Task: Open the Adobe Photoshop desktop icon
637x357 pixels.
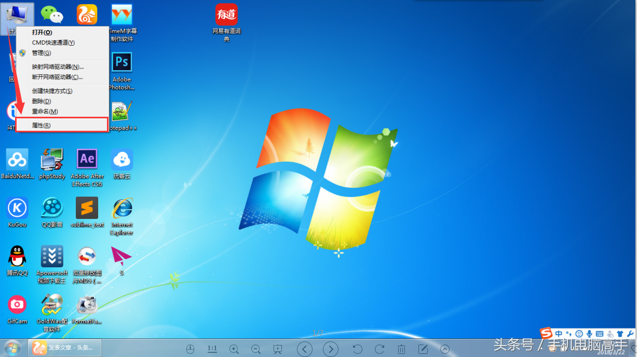Action: pyautogui.click(x=121, y=63)
